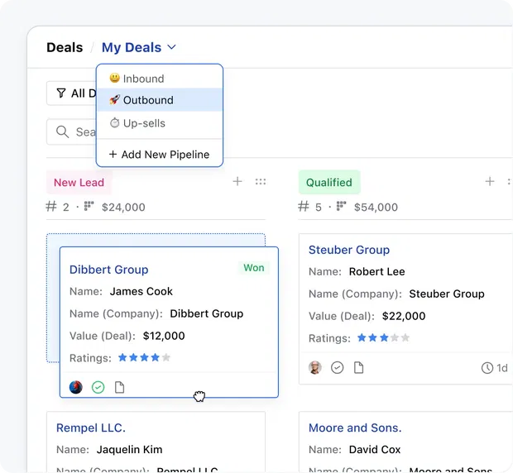This screenshot has width=513, height=473.
Task: Open the Steuber Group deal title
Action: point(349,250)
